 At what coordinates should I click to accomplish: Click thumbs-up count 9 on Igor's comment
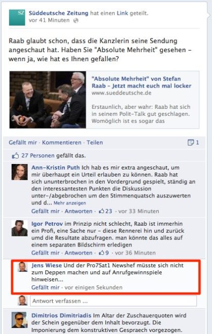(104, 253)
